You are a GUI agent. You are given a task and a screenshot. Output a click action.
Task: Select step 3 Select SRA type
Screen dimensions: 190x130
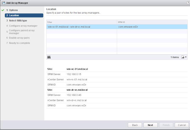tap(17, 20)
